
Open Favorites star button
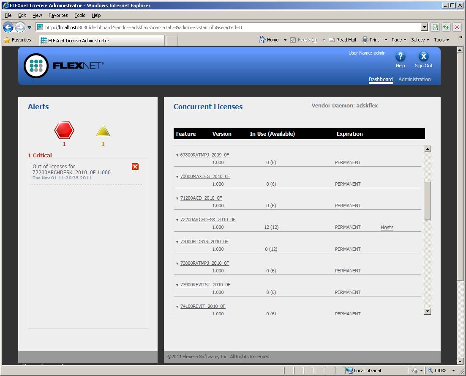coord(17,40)
